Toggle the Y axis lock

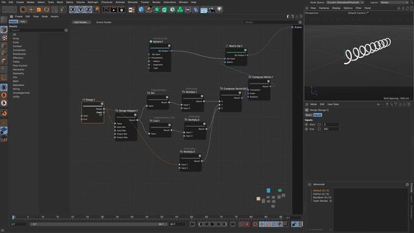[80, 10]
